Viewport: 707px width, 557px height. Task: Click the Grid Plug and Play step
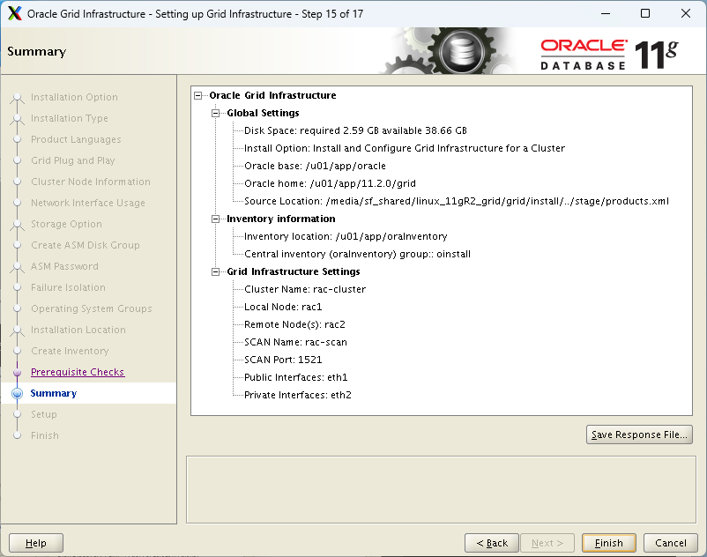tap(72, 161)
